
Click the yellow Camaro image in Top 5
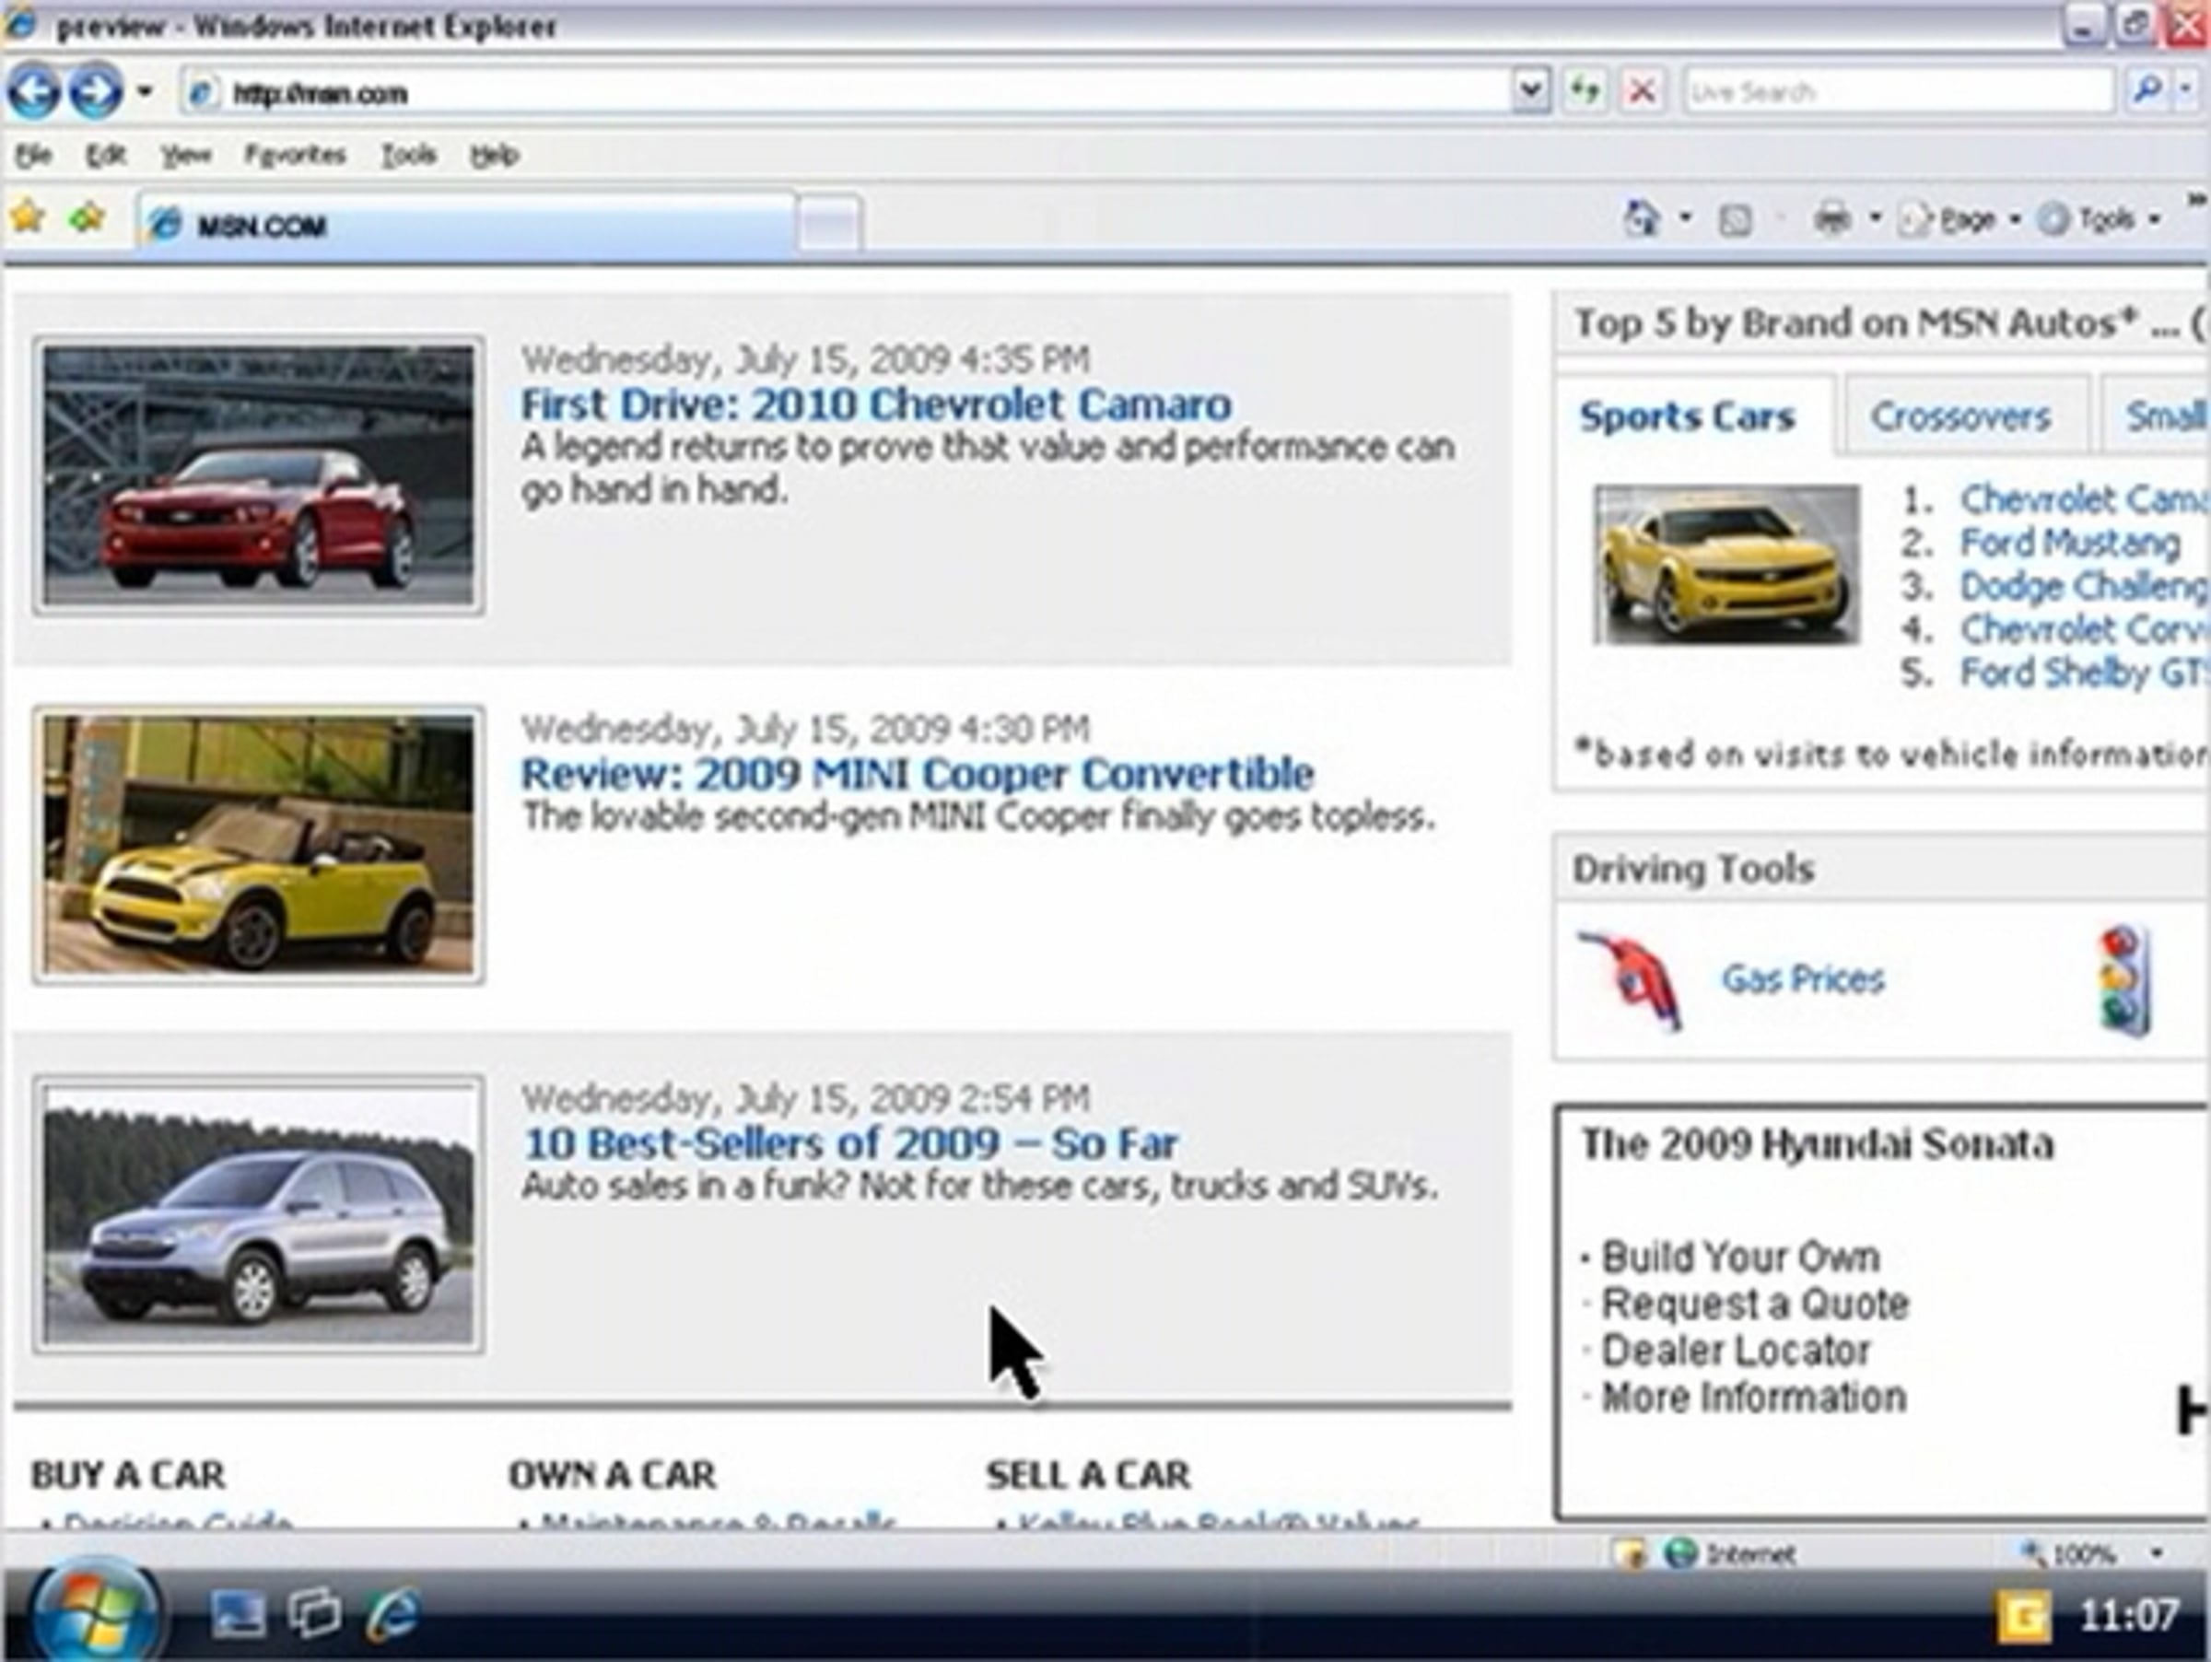click(x=1726, y=565)
